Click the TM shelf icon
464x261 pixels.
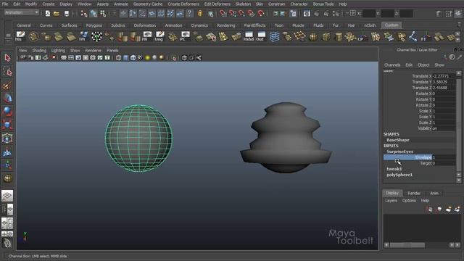pos(83,36)
